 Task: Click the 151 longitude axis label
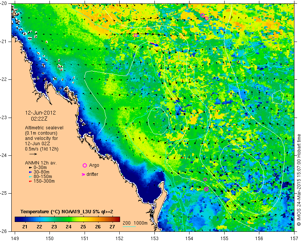[x=85, y=239]
